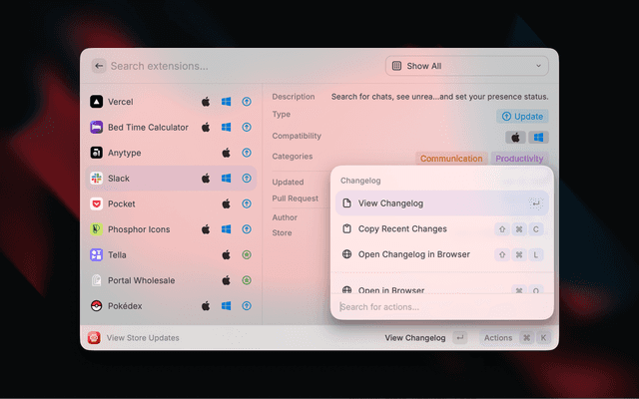Click the update arrow icon for Anytype
The width and height of the screenshot is (639, 399).
click(x=246, y=153)
